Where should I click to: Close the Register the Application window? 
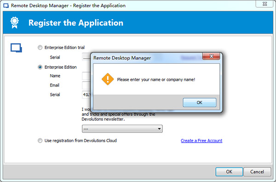pos(264,4)
